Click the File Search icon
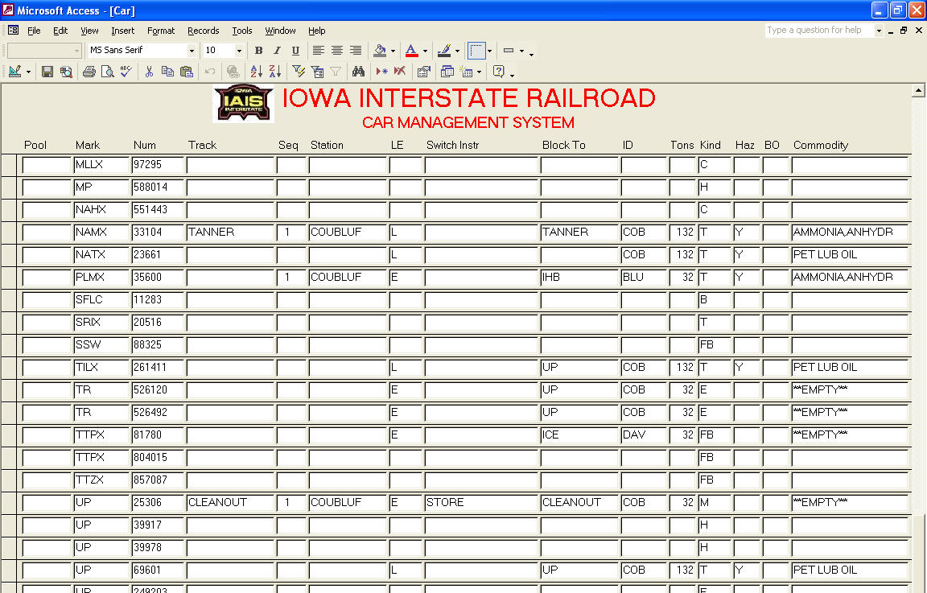The width and height of the screenshot is (927, 593). coord(66,72)
